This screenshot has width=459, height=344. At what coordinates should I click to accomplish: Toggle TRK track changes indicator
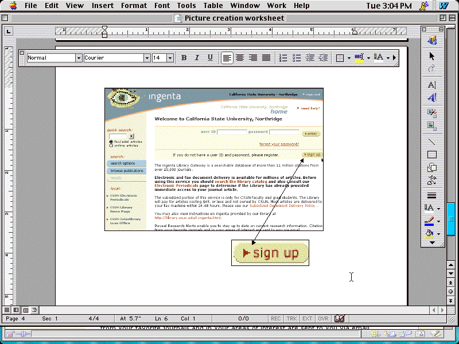291,319
